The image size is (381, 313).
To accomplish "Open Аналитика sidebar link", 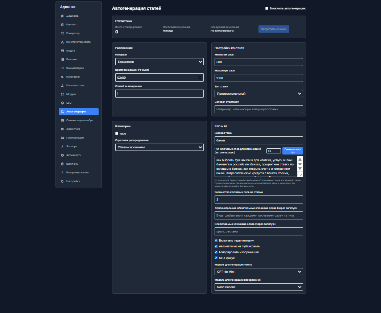I will click(79, 129).
